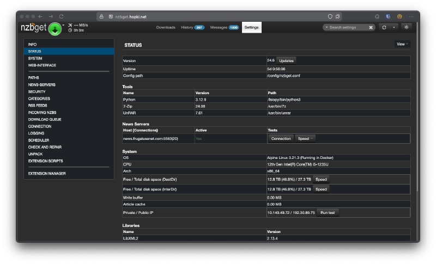Select NEWS-SERVERS in the settings sidebar

41,85
